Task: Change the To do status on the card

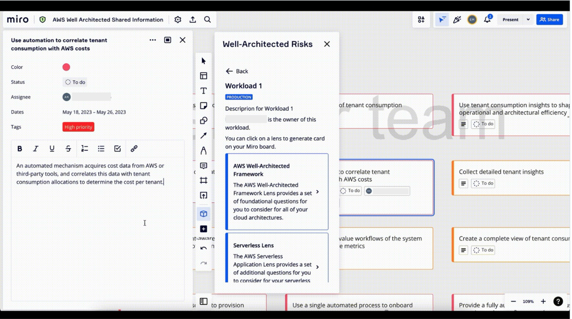Action: (74, 82)
